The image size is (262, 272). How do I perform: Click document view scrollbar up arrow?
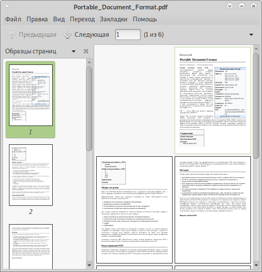tap(256, 49)
